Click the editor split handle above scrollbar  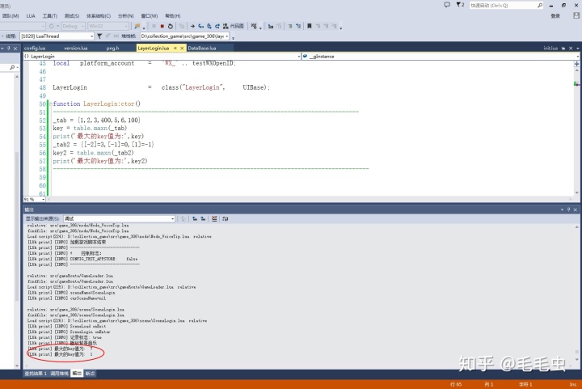pos(577,64)
